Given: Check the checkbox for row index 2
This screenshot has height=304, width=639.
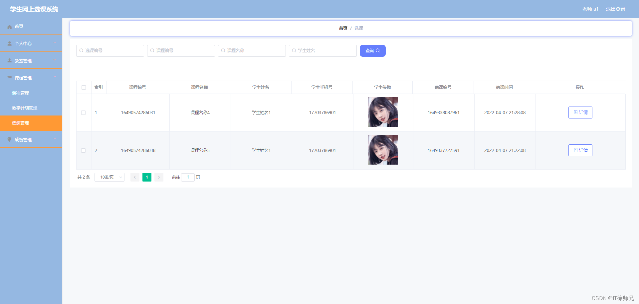Looking at the screenshot, I should click(x=84, y=150).
